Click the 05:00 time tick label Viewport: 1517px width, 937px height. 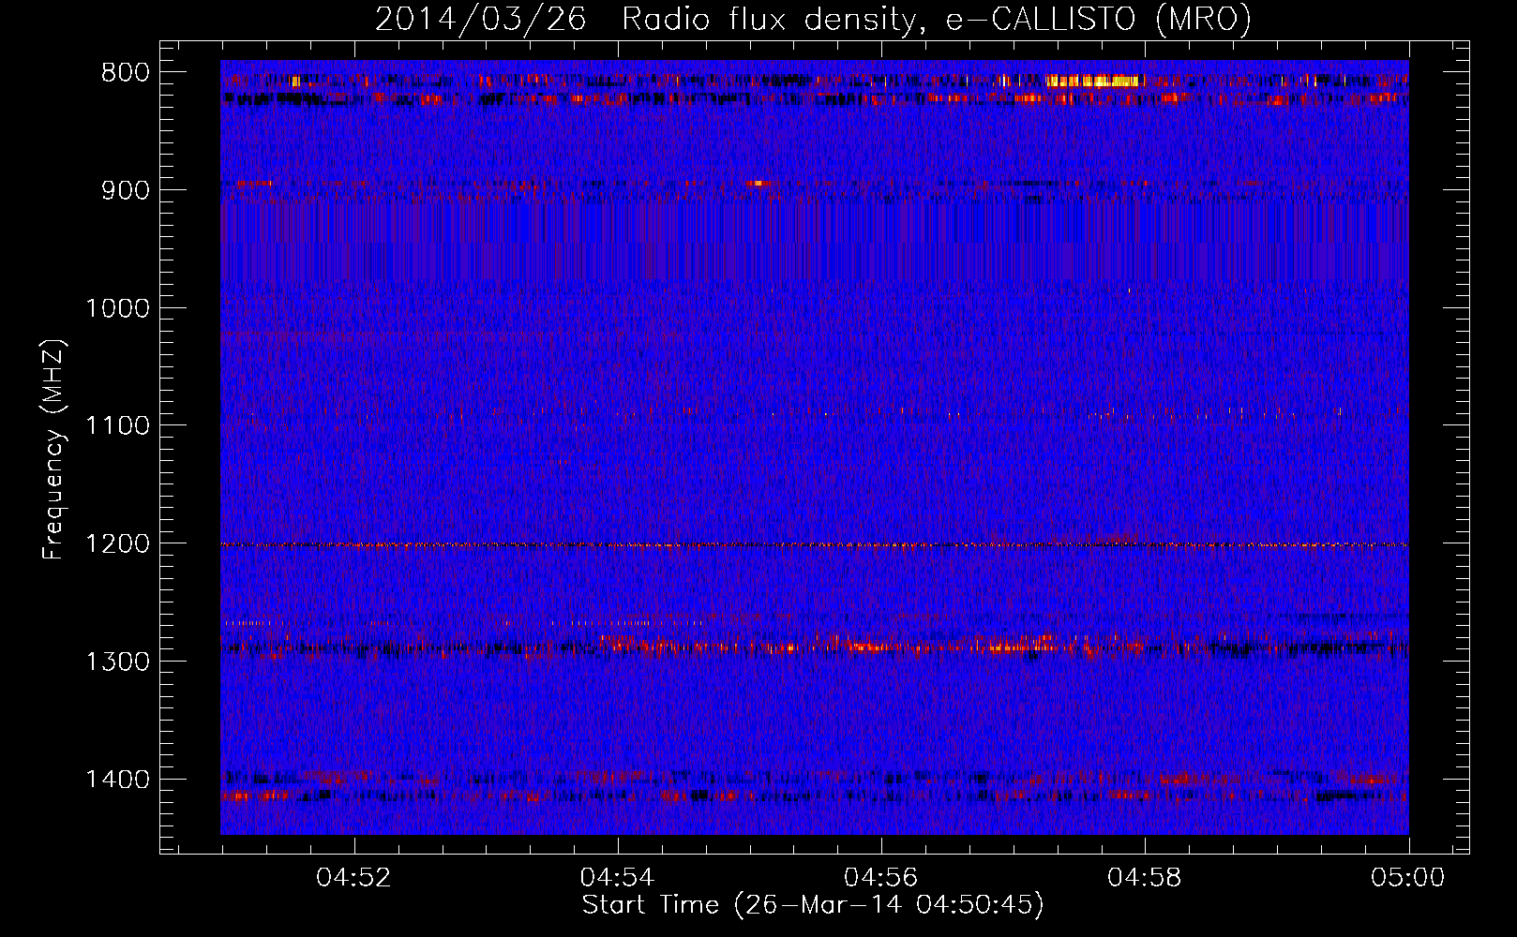1408,878
